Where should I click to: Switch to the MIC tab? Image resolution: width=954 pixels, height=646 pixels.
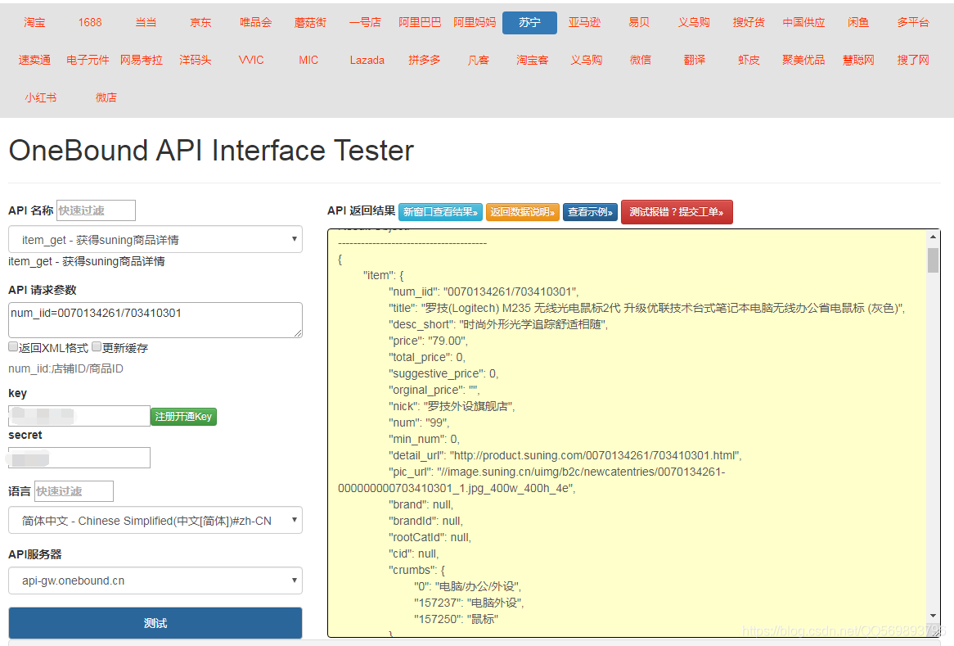308,60
